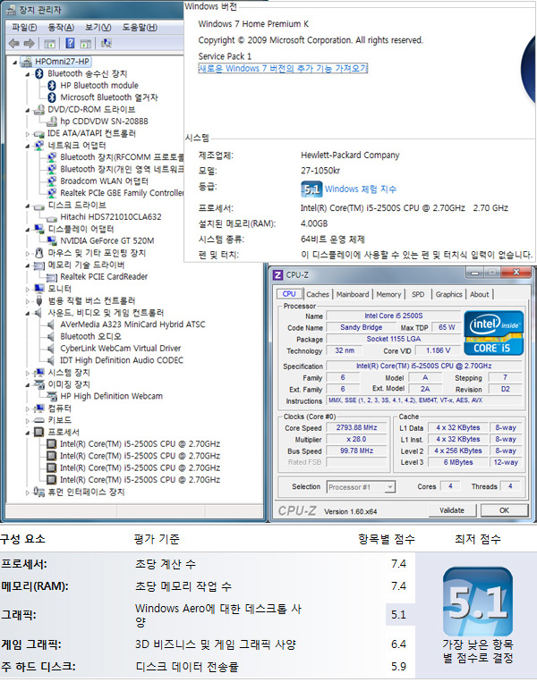Switch to the Memory tab in CPU-Z

388,294
